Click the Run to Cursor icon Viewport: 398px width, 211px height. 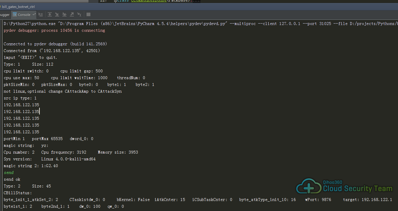click(79, 14)
